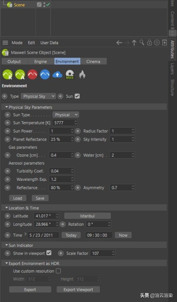Open the Type Physical Sky dropdown
177x302 pixels.
coord(38,96)
